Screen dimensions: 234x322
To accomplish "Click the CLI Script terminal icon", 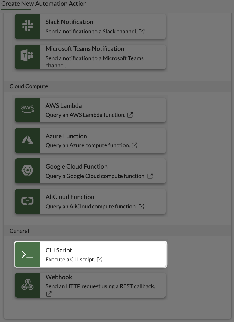I will click(x=27, y=255).
